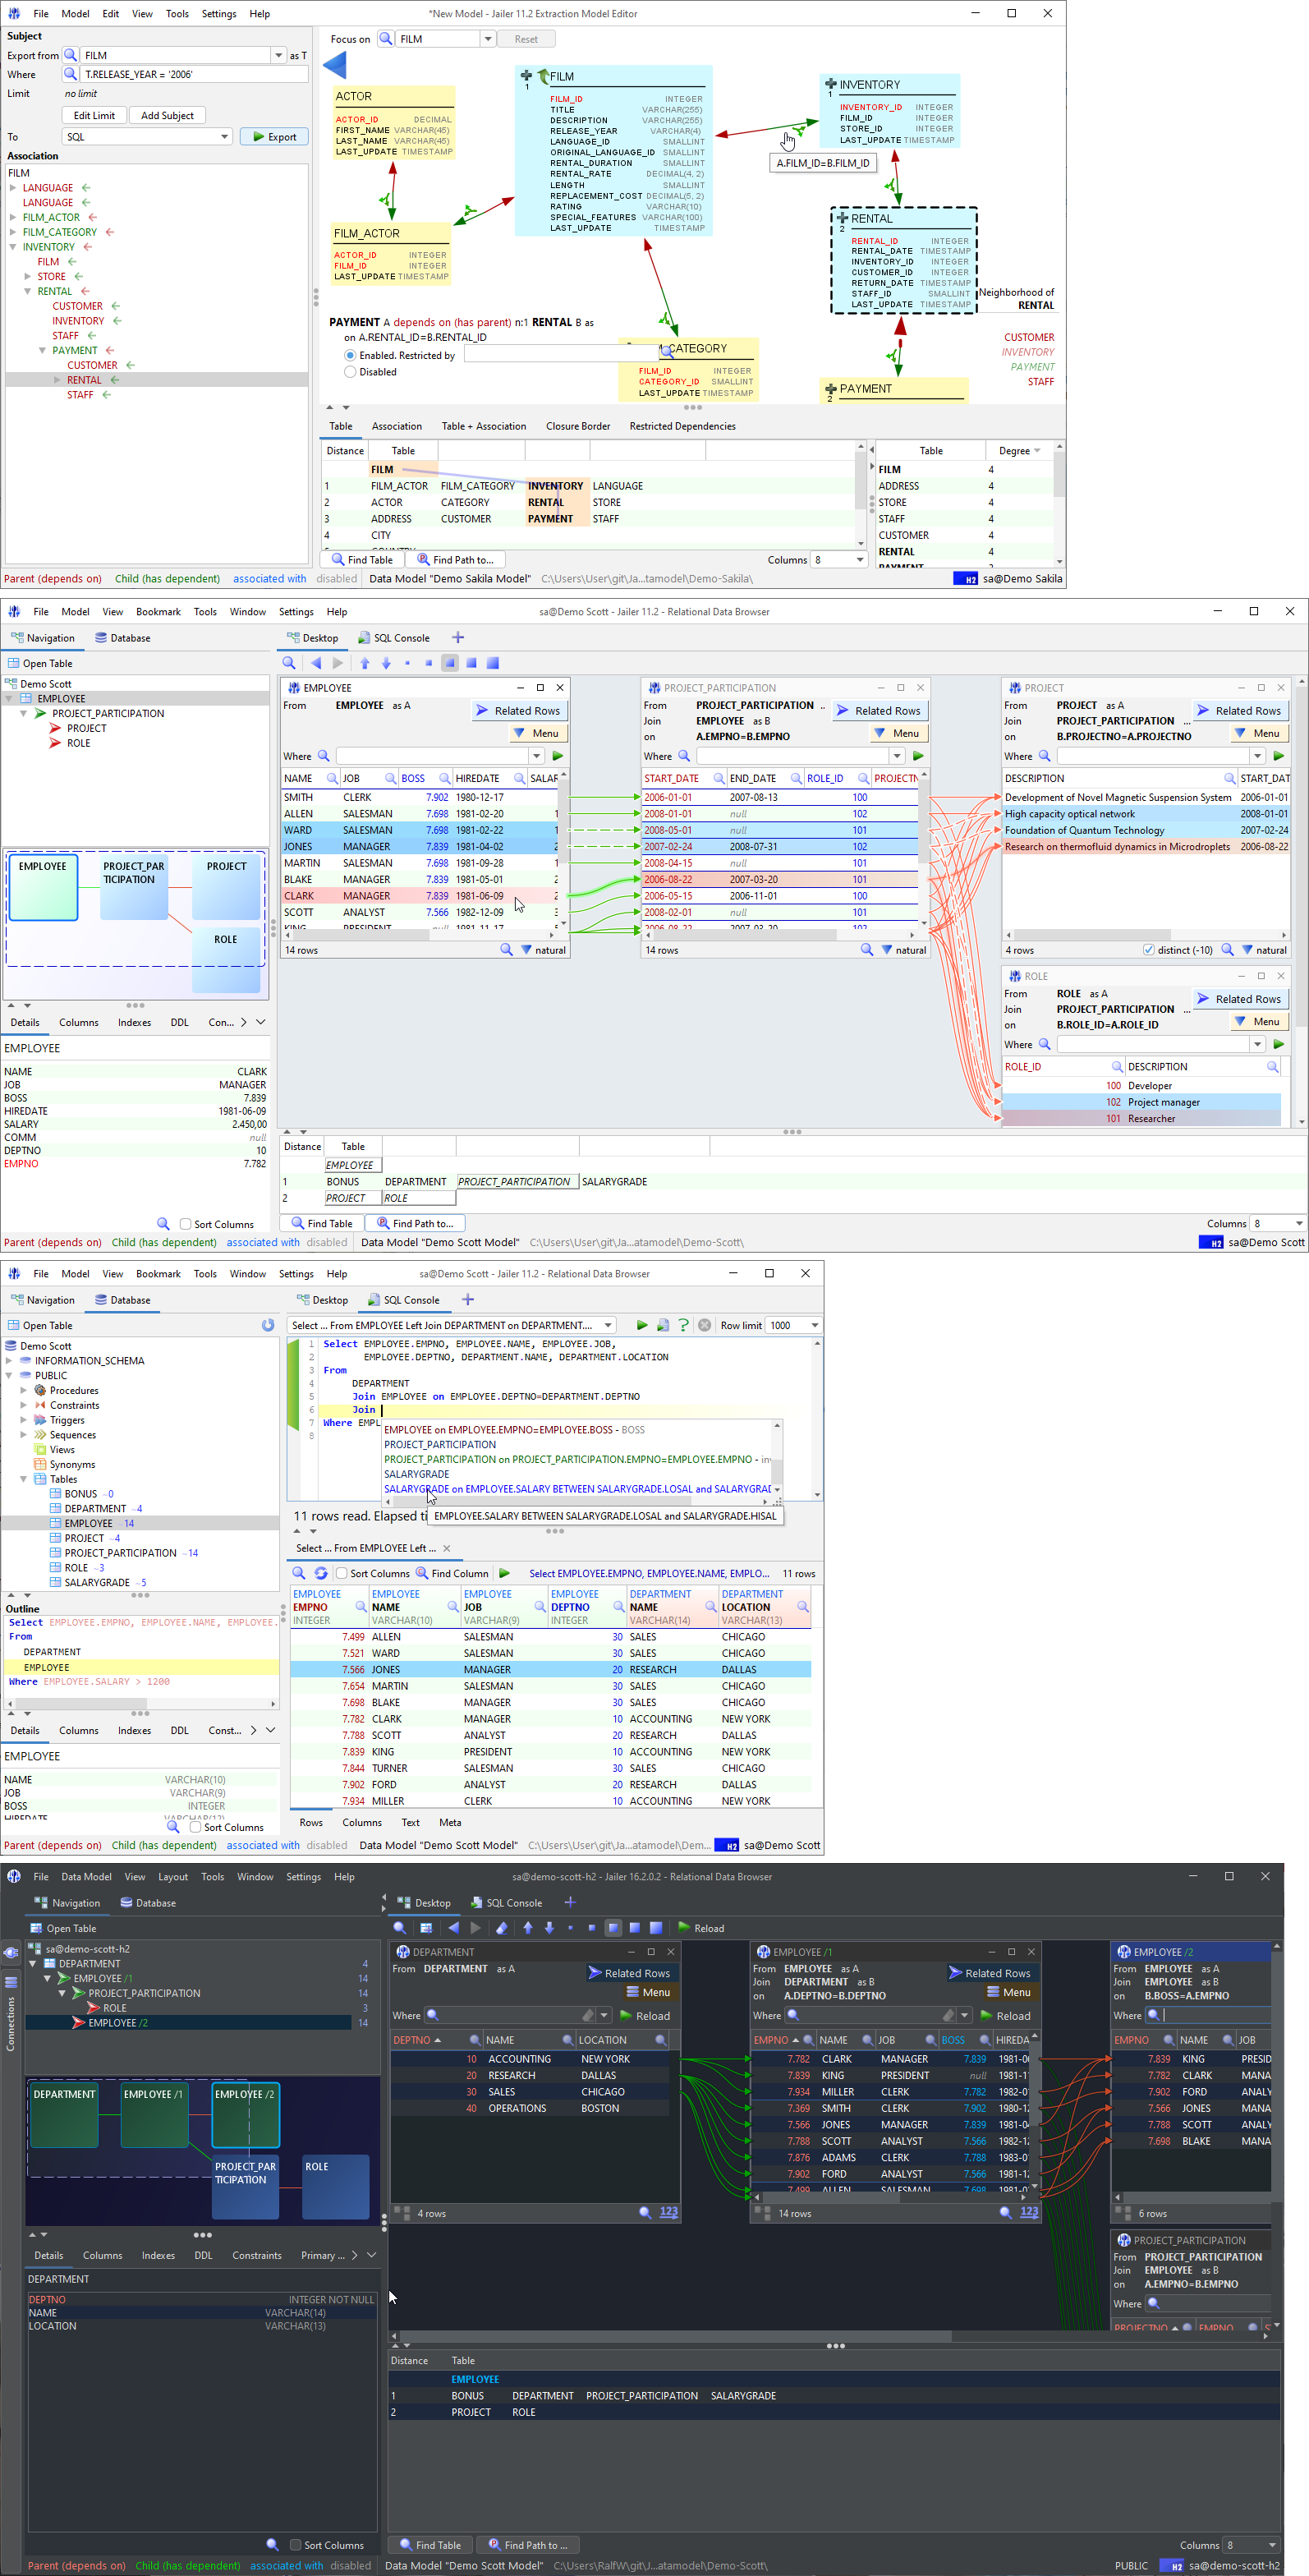The height and width of the screenshot is (2576, 1309).
Task: Click the Add Subject button
Action: 167,116
